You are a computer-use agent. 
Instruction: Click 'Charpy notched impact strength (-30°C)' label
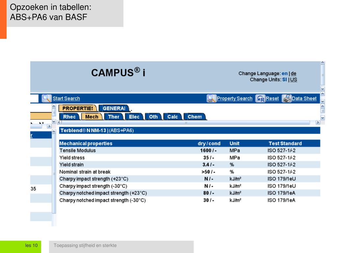[x=103, y=200]
